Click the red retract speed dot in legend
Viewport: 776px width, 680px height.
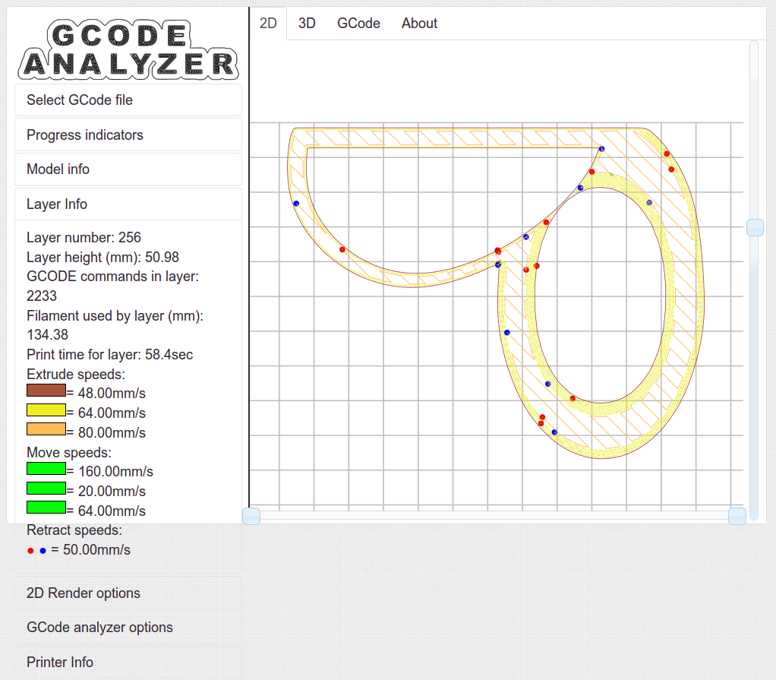click(x=30, y=551)
